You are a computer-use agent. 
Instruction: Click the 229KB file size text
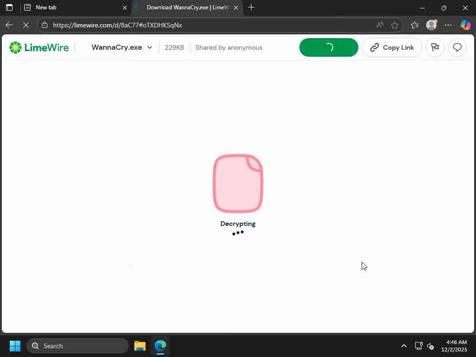(174, 48)
